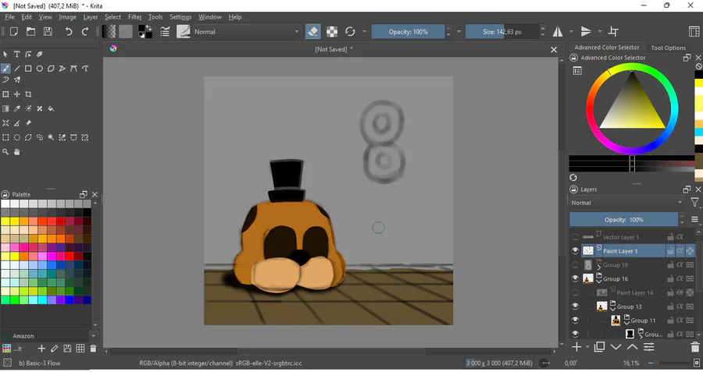Hide the Group 16 layer
Image resolution: width=703 pixels, height=372 pixels.
point(575,279)
